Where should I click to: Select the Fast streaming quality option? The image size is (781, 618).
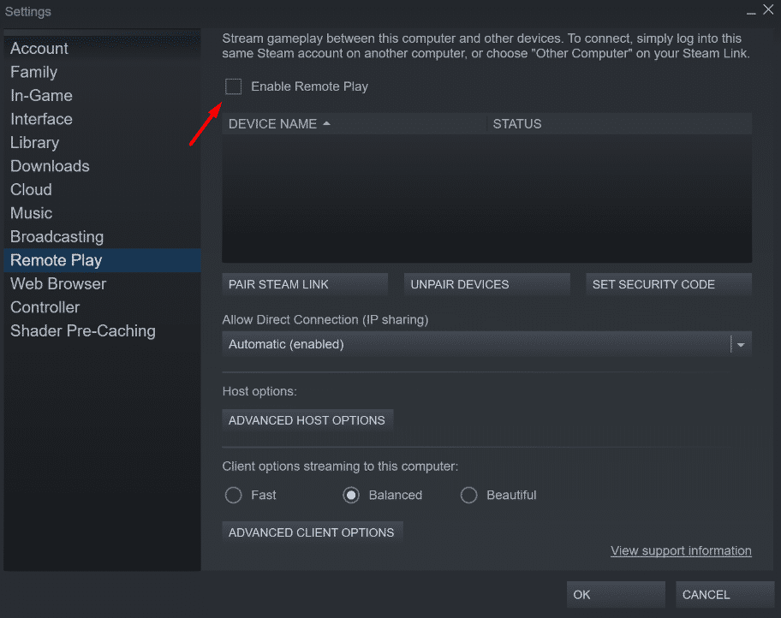[233, 495]
